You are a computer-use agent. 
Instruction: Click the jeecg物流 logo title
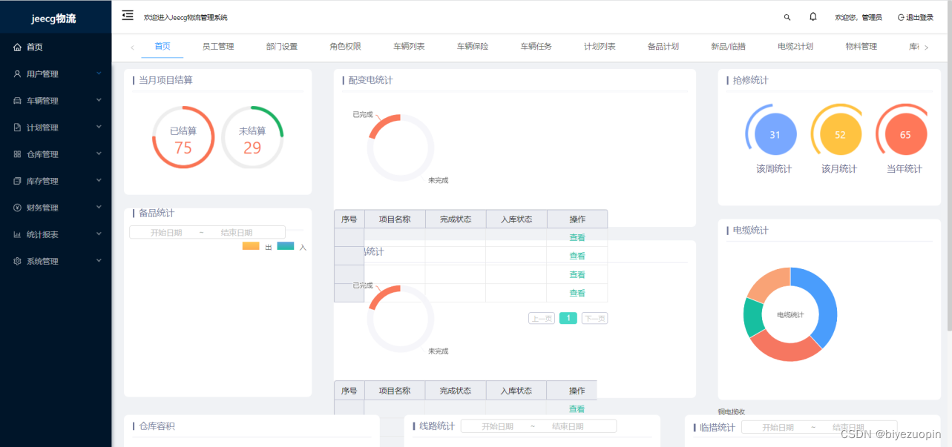tap(54, 19)
